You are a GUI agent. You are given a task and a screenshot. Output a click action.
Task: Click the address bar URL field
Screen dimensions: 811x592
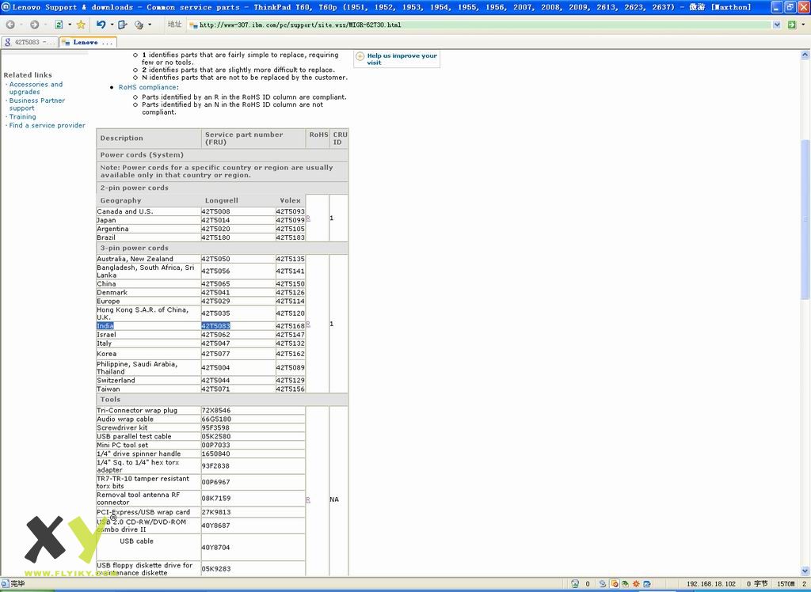click(x=481, y=25)
